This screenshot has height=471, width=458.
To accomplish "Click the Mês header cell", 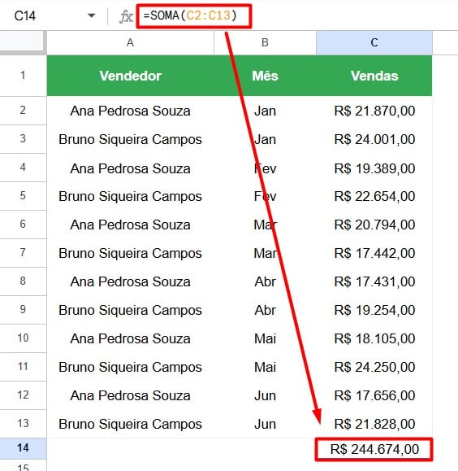I will (x=265, y=76).
